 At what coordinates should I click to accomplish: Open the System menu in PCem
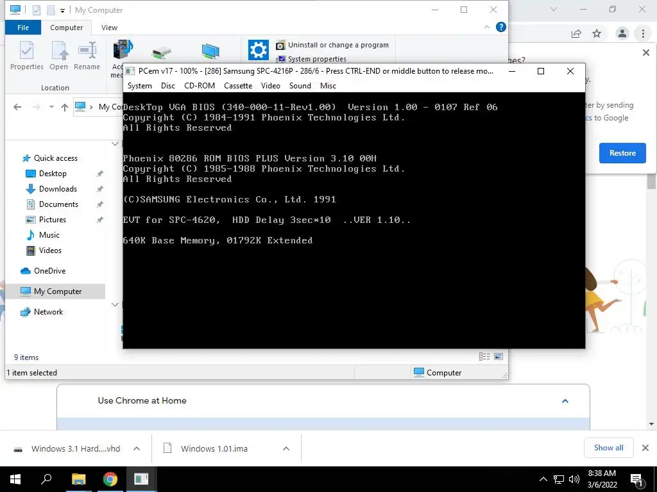click(139, 86)
